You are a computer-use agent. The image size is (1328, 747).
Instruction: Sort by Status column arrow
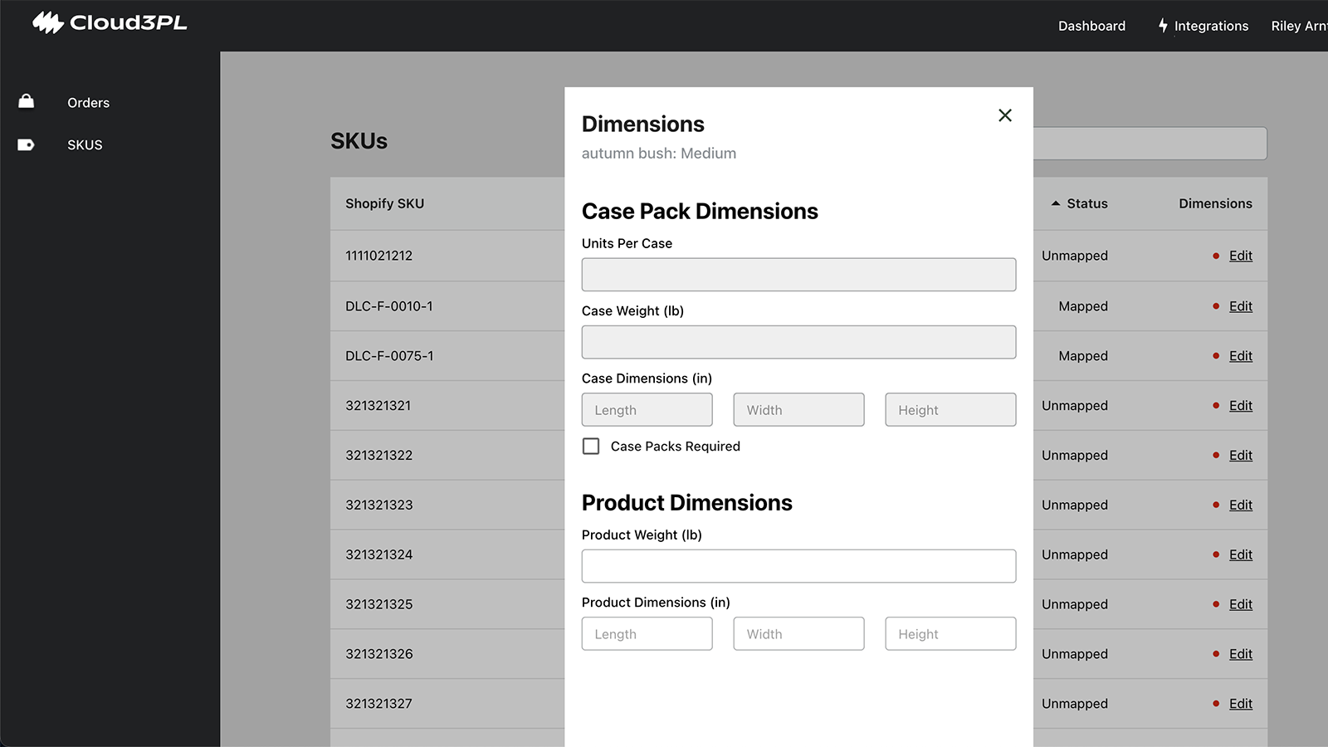coord(1056,203)
